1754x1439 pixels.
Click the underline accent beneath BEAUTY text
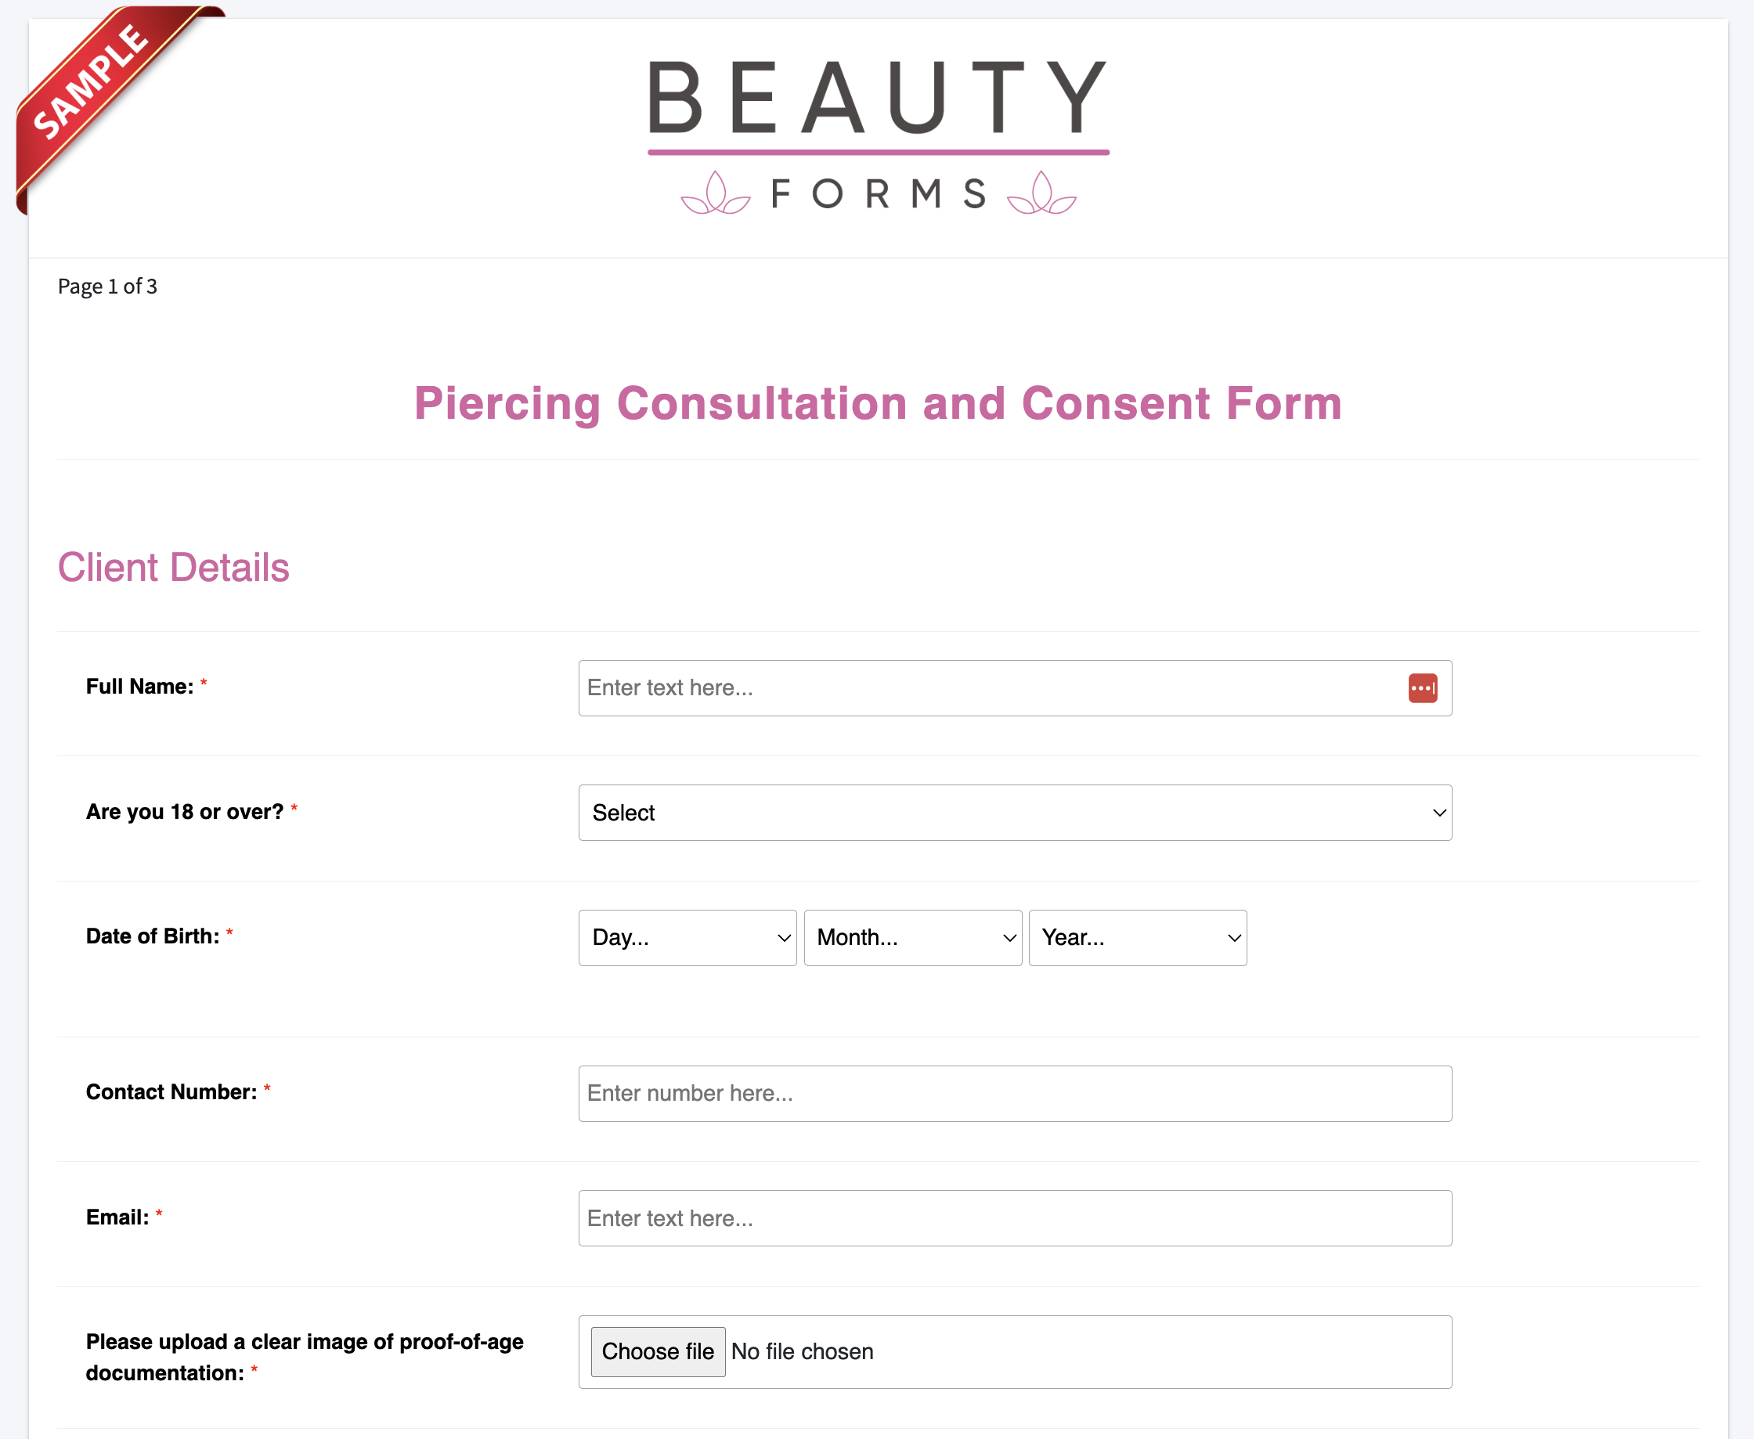(879, 151)
